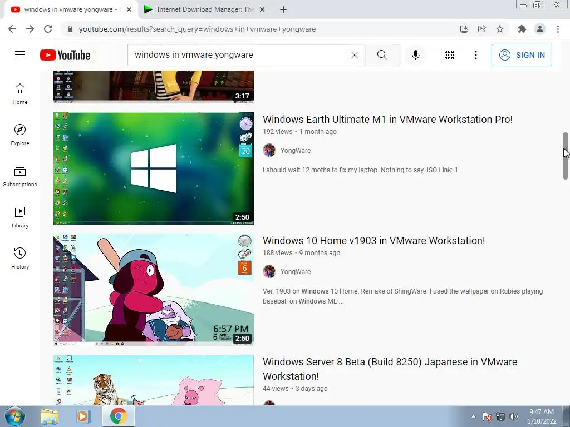Open the Windows Start menu

click(15, 416)
